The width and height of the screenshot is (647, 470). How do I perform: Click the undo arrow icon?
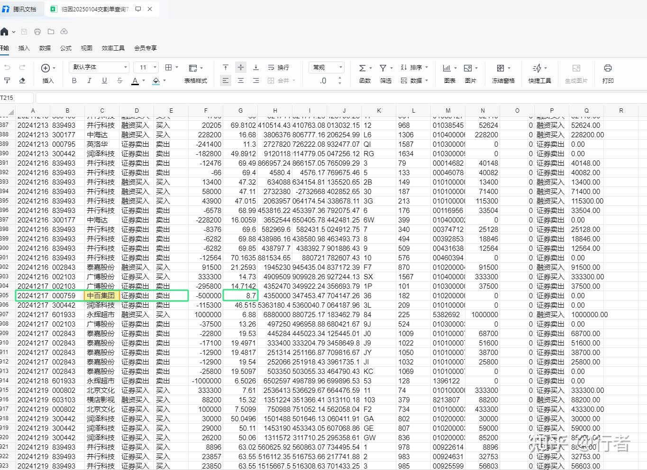7,68
